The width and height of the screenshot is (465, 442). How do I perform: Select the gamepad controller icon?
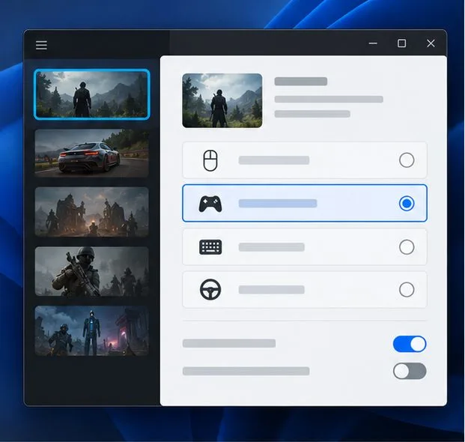click(210, 204)
